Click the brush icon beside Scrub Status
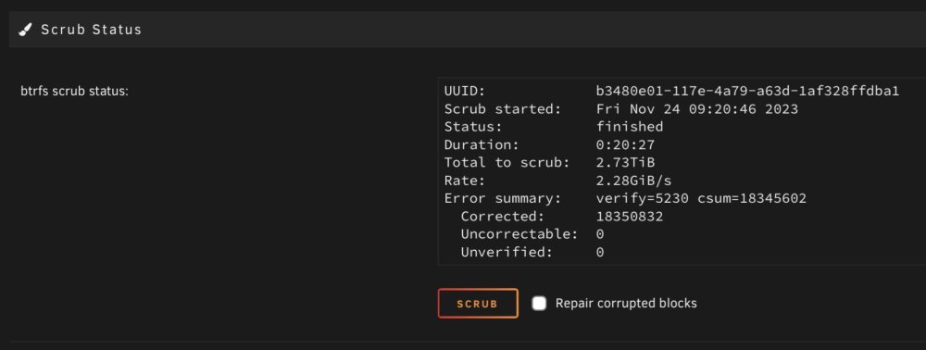 pos(25,30)
